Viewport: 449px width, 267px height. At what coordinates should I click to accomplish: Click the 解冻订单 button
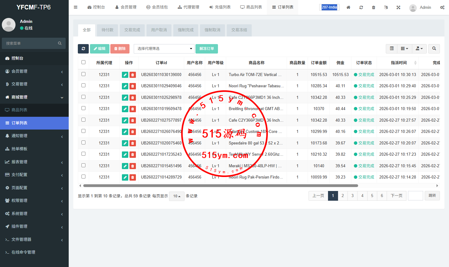[x=206, y=49]
